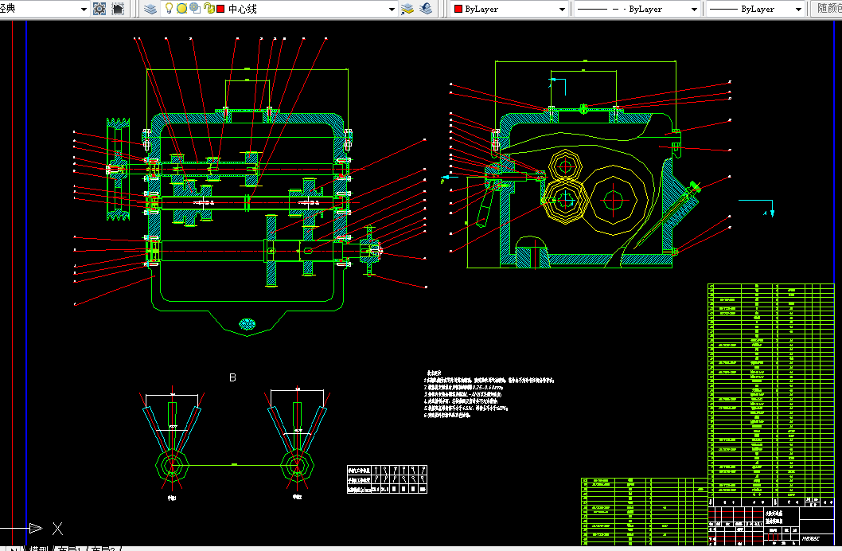Expand the ByLayer lineweight dropdown
The image size is (842, 551).
pyautogui.click(x=798, y=10)
